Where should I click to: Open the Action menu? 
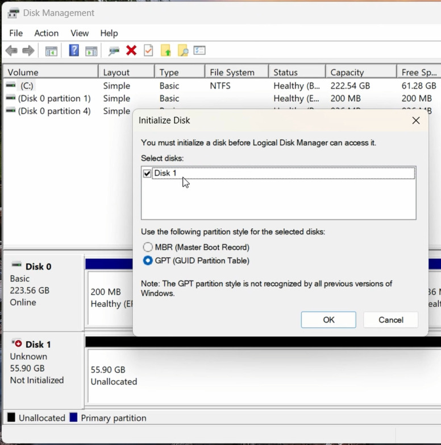(x=47, y=33)
